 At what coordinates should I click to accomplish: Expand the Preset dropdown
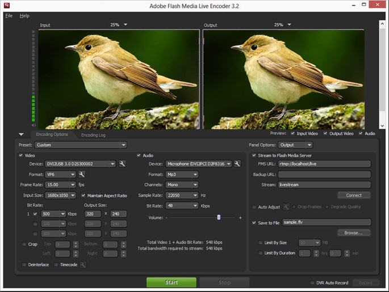(x=80, y=145)
